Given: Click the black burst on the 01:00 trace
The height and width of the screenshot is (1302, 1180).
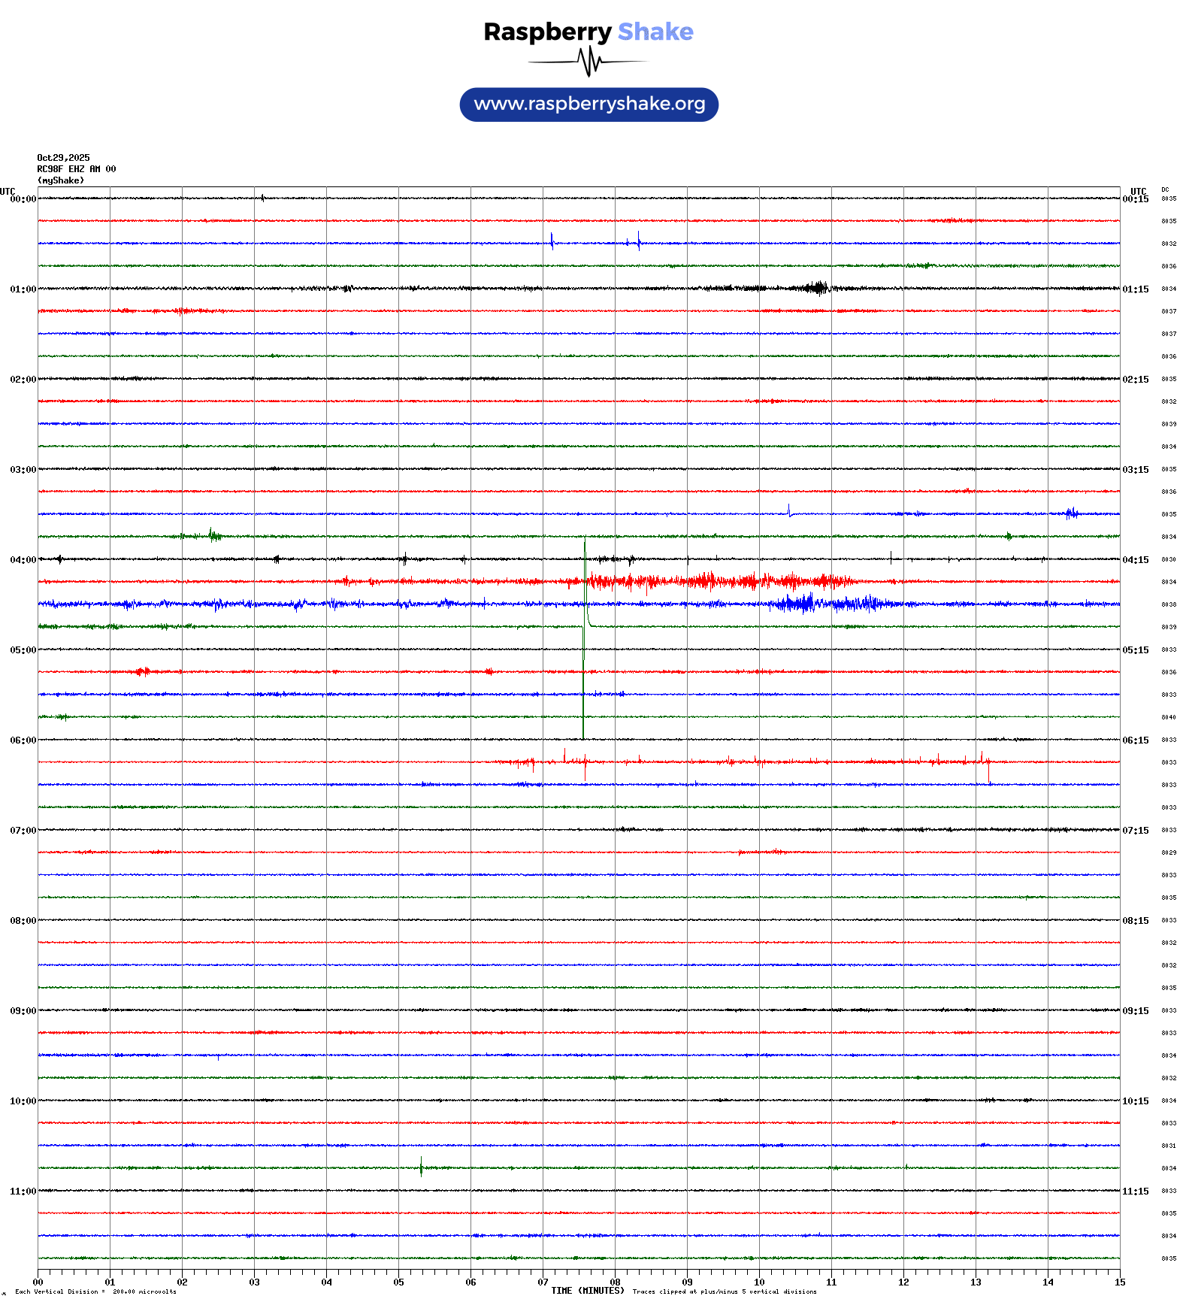Looking at the screenshot, I should coord(815,288).
